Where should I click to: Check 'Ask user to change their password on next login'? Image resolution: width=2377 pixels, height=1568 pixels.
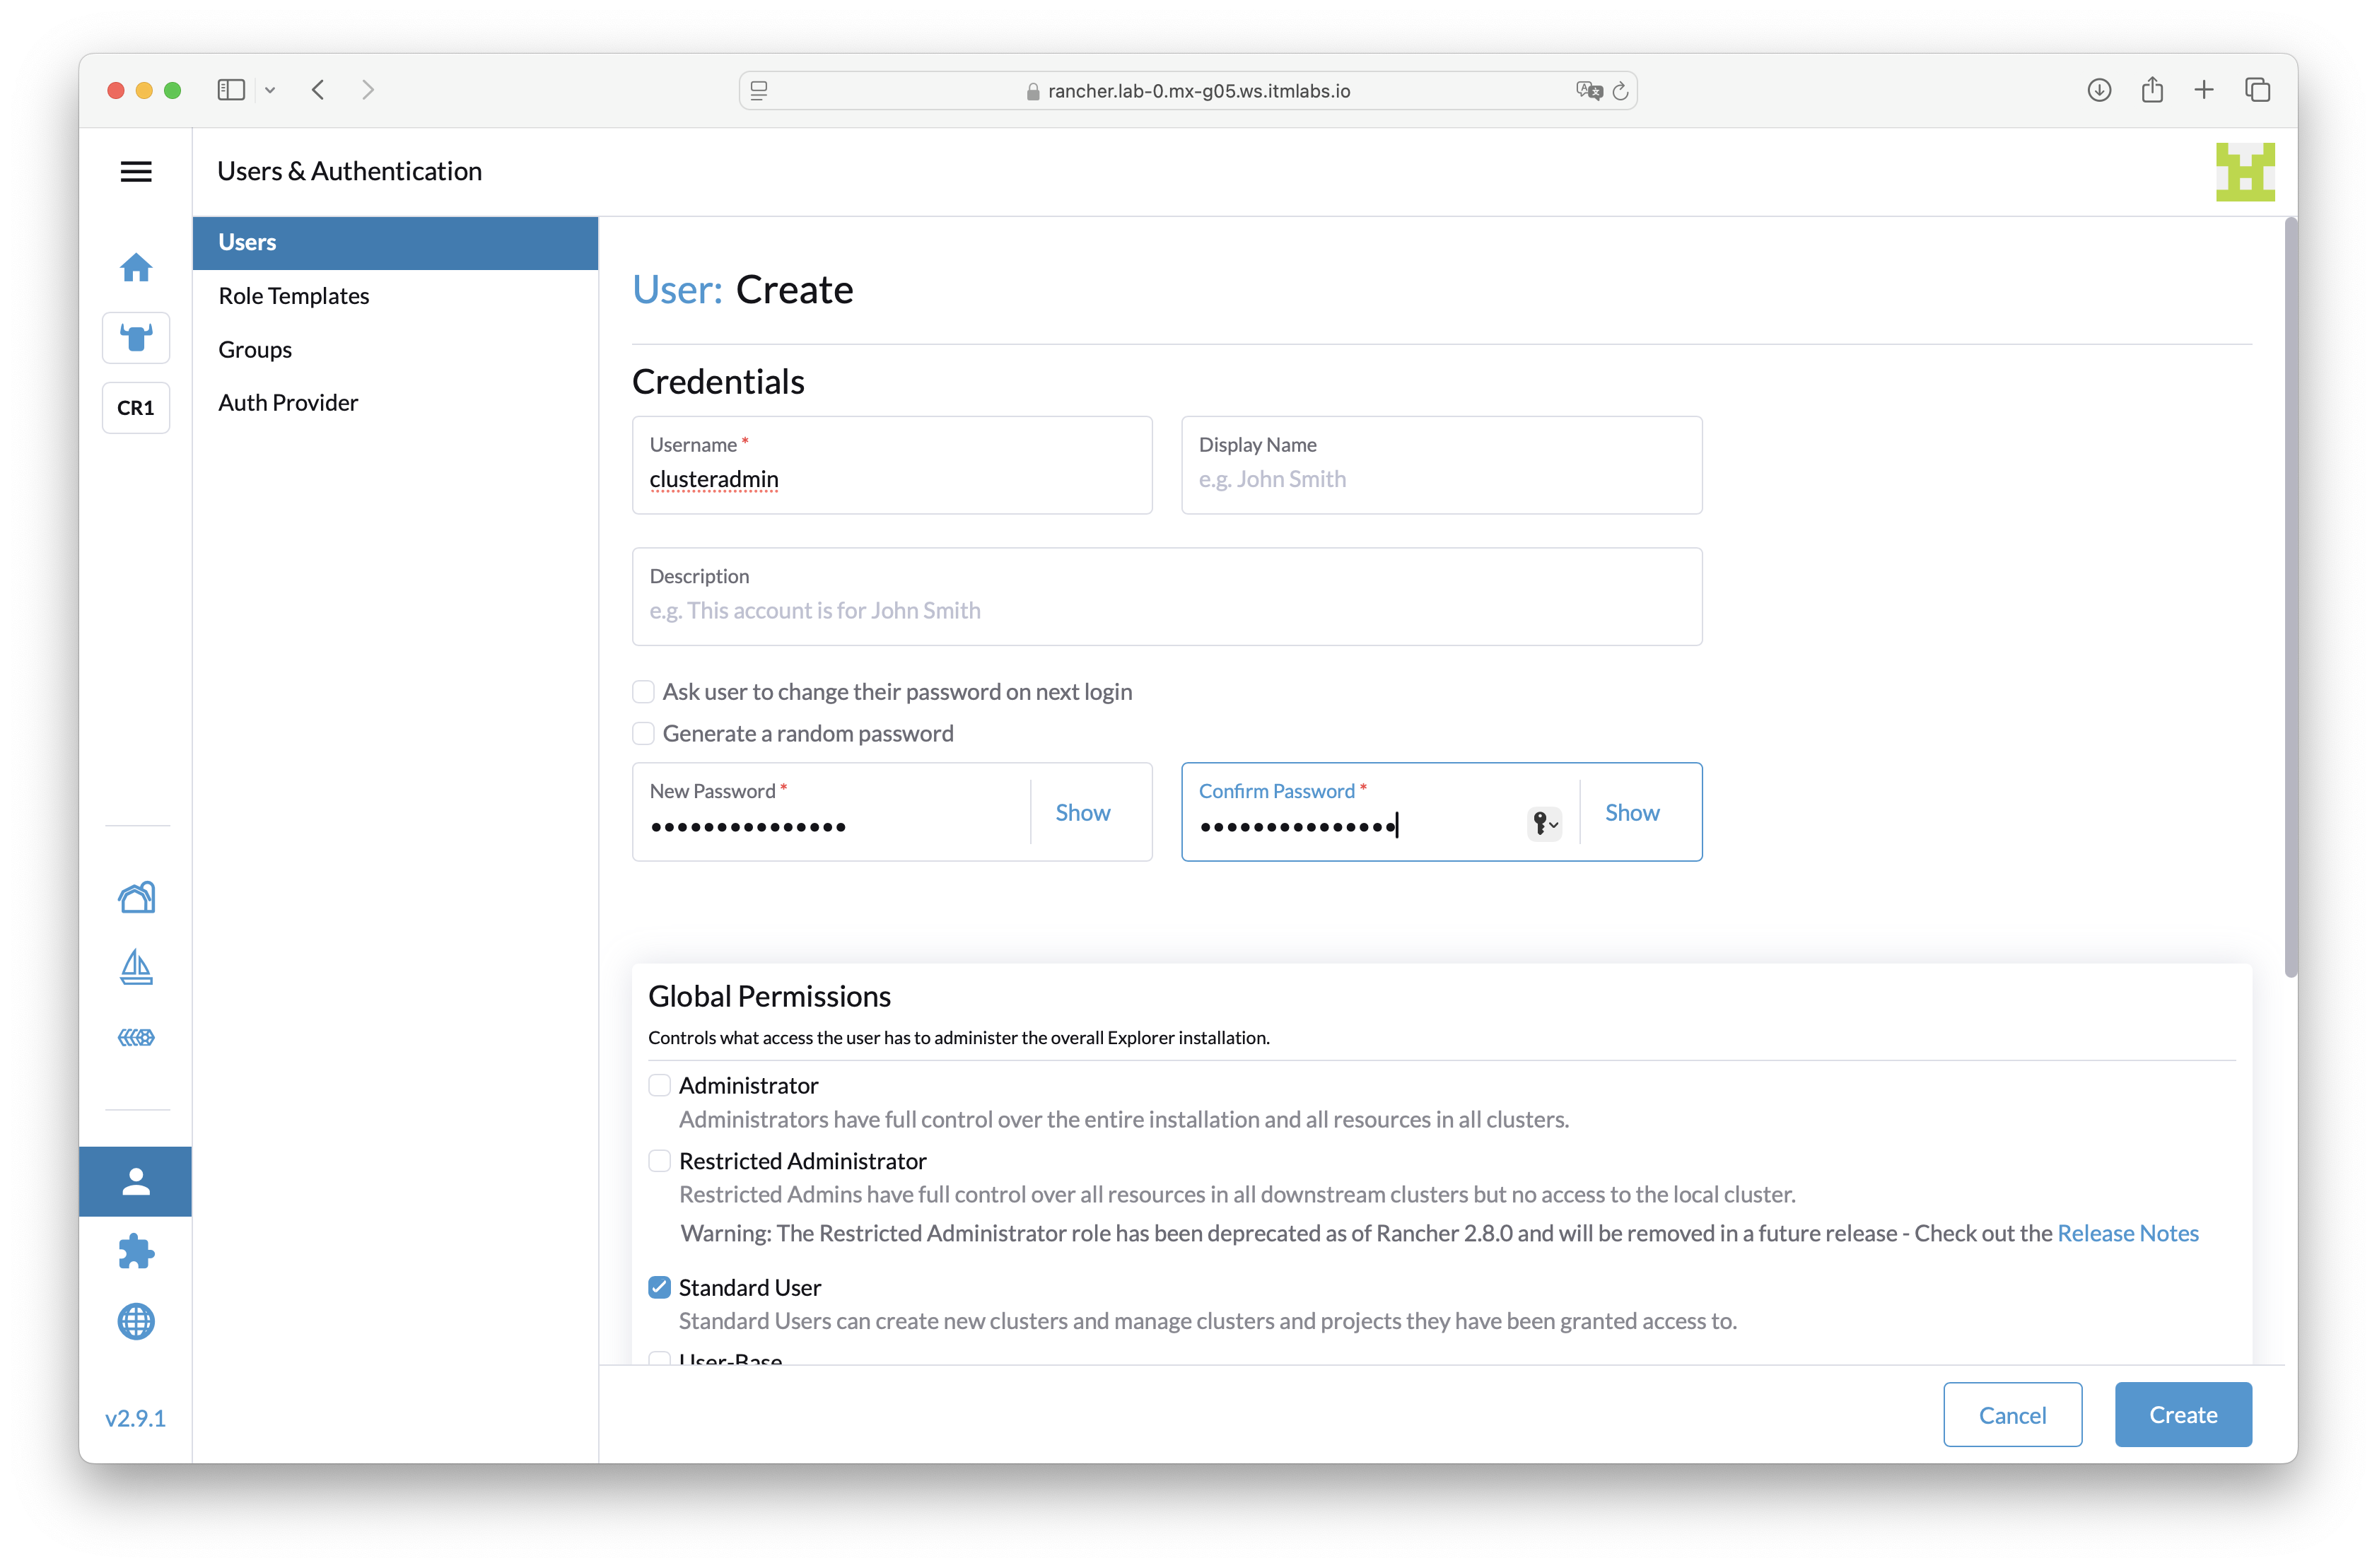coord(643,691)
